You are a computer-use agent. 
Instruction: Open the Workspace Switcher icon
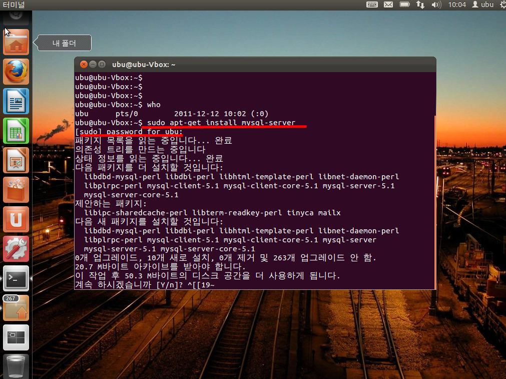16,337
